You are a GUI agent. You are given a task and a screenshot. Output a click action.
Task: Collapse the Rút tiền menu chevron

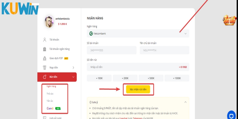[x=73, y=77]
